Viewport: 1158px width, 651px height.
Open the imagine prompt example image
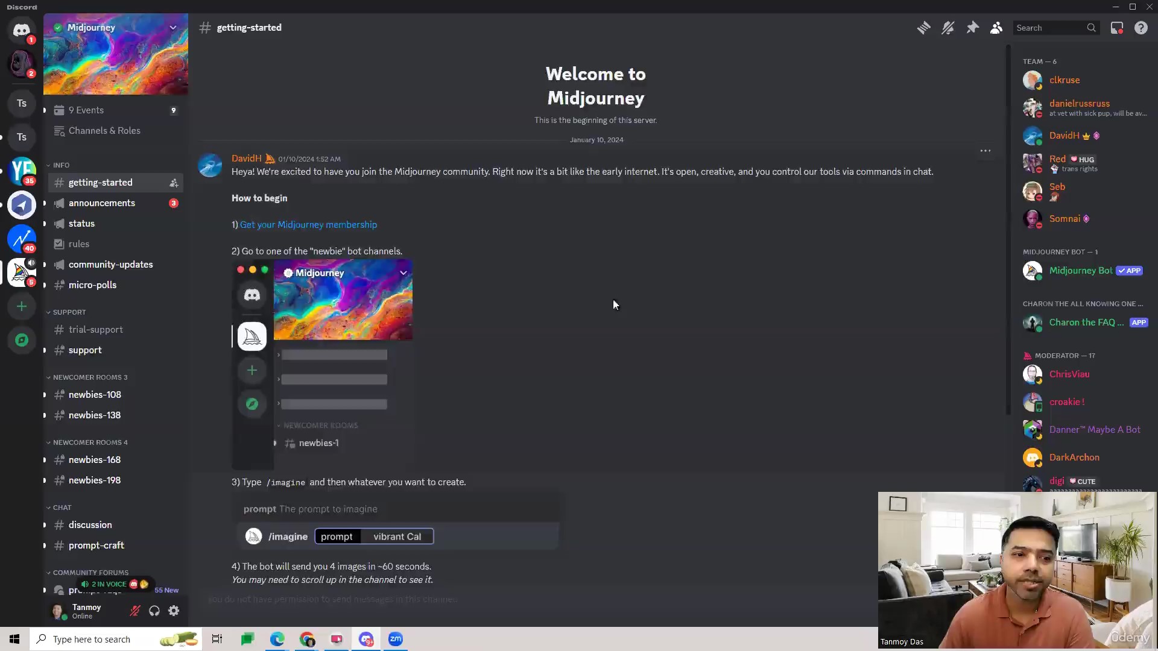click(x=395, y=522)
